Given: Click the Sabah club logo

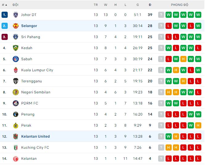Looking at the screenshot, I should pos(16,59).
